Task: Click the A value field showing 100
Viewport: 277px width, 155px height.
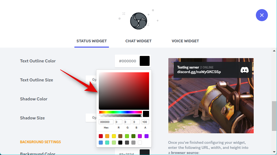Action: click(x=145, y=122)
